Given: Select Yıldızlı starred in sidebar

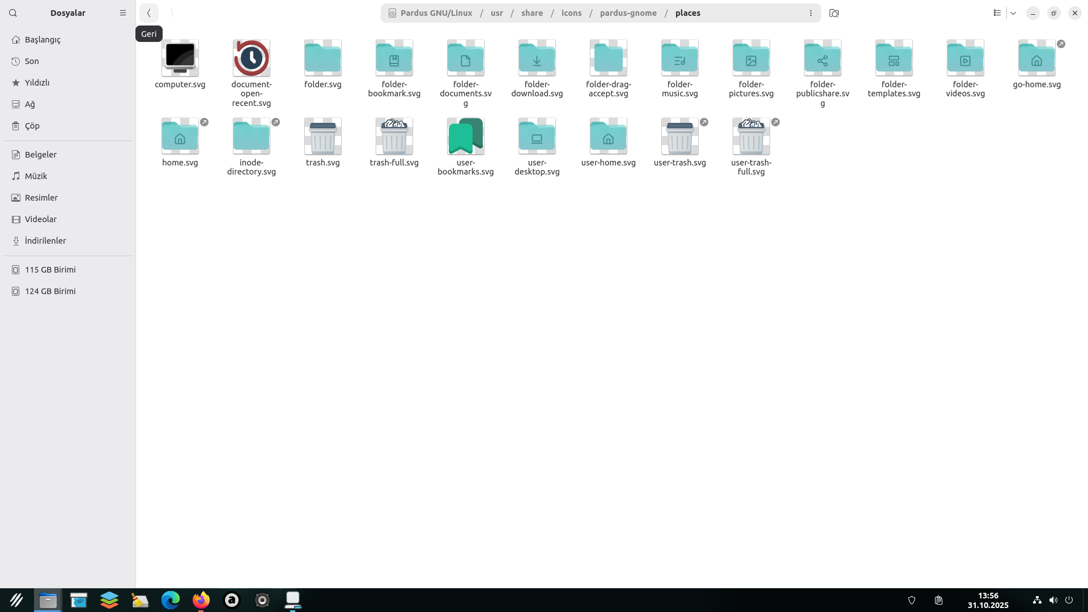Looking at the screenshot, I should (37, 83).
